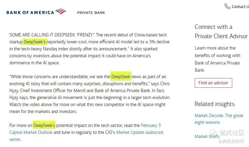Click the superscript footnote 1 reference
This screenshot has width=249, height=147.
(129, 47)
